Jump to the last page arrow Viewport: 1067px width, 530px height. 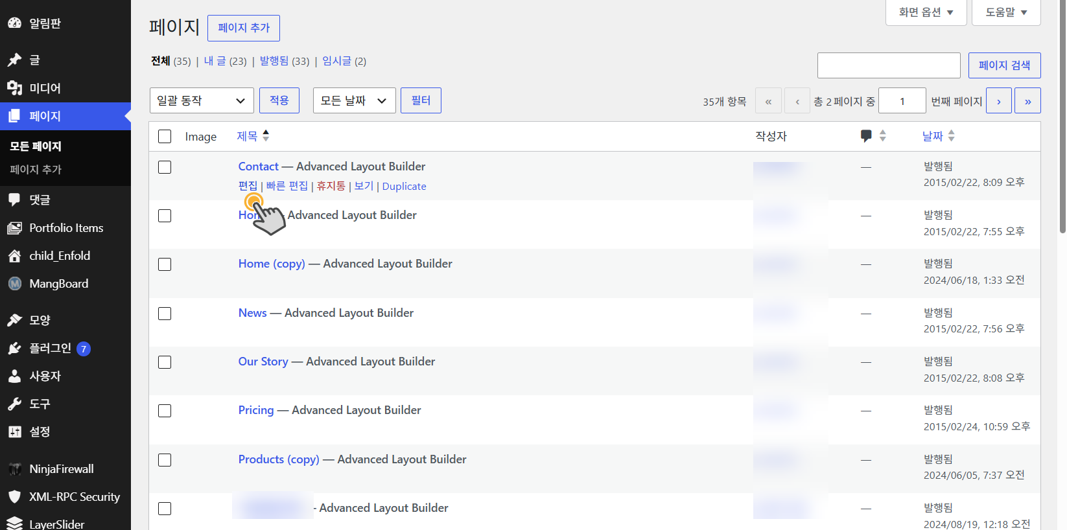(1028, 101)
